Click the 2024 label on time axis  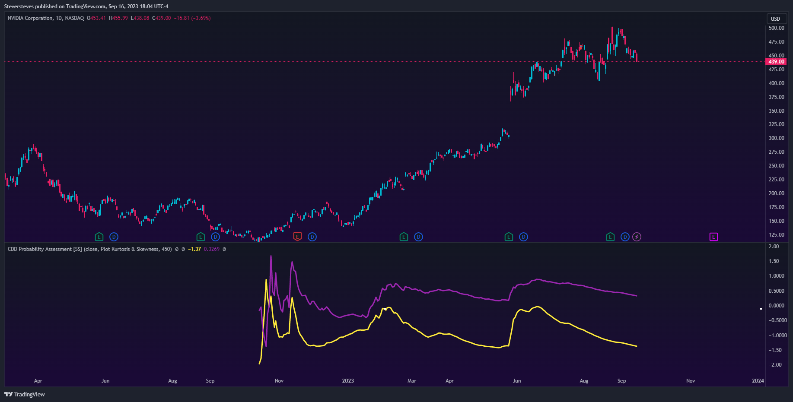coord(758,381)
